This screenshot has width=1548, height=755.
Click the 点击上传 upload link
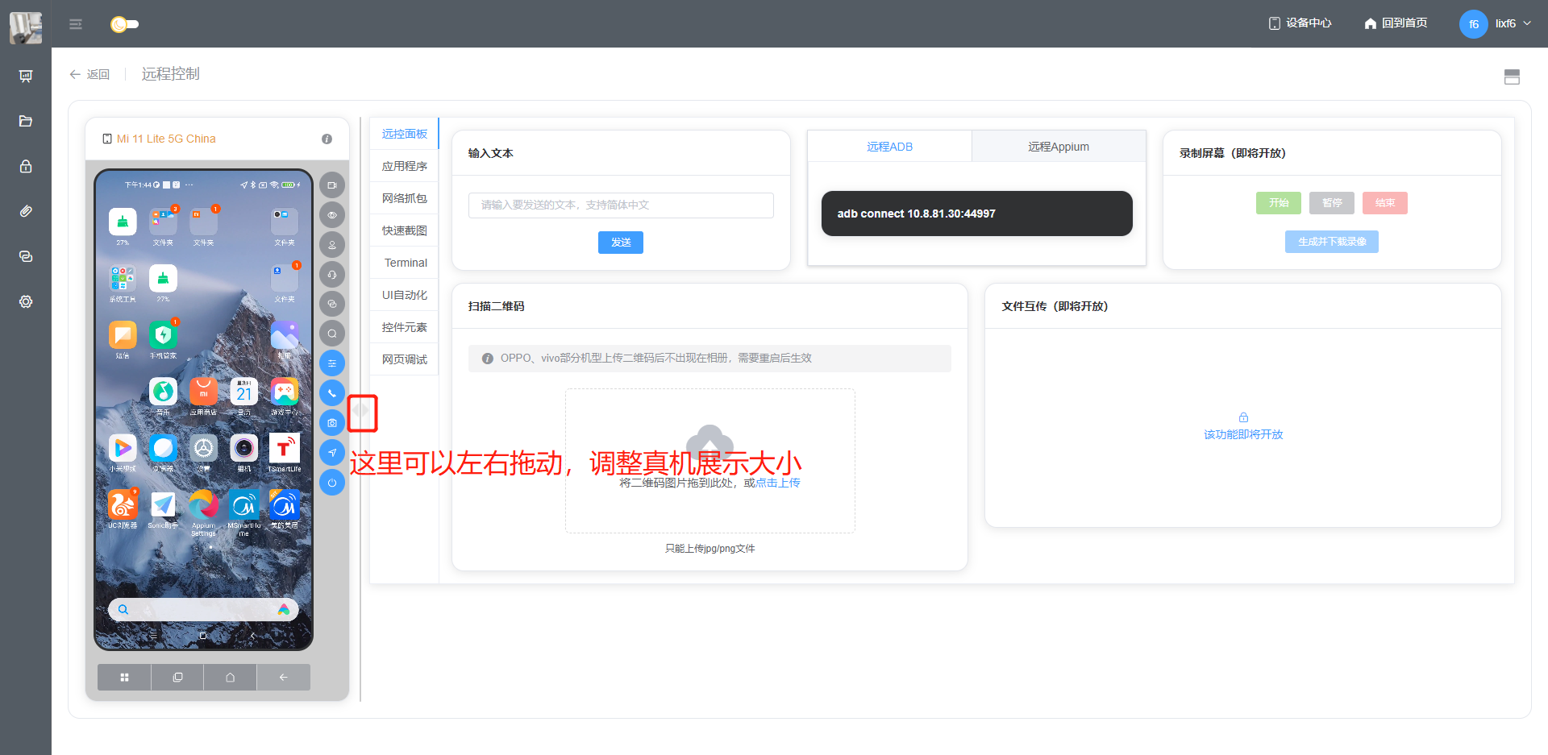coord(778,483)
